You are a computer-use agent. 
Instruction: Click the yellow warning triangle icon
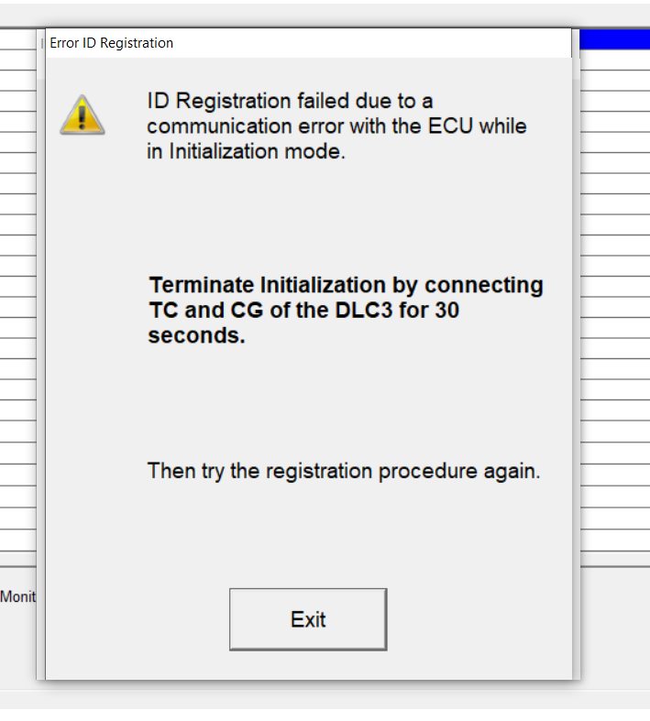pyautogui.click(x=83, y=115)
